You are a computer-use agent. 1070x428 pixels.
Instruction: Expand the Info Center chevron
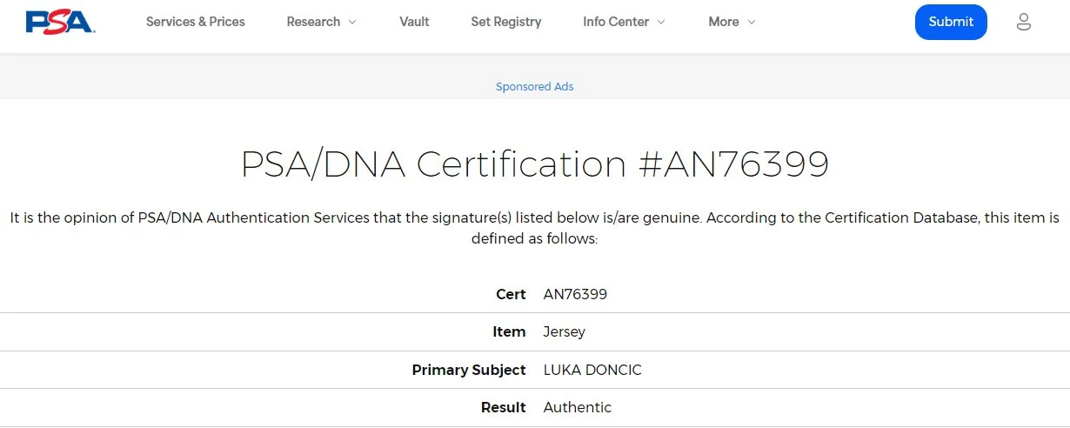pos(661,22)
